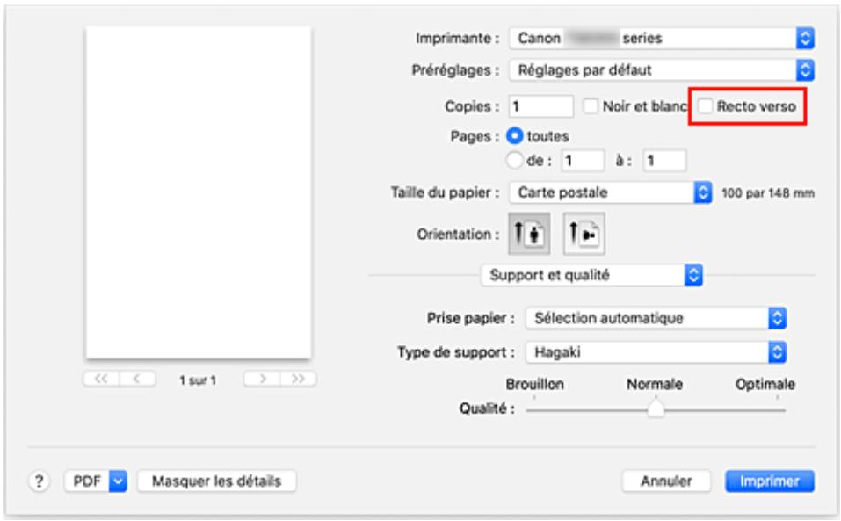
Task: Click the 'à' end page field
Action: pyautogui.click(x=664, y=160)
